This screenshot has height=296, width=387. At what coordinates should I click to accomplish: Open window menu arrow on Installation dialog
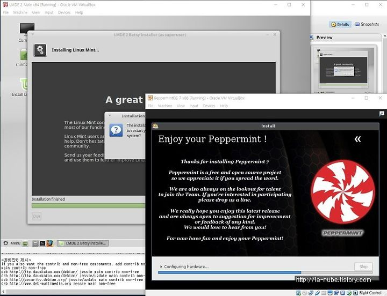tap(110, 115)
